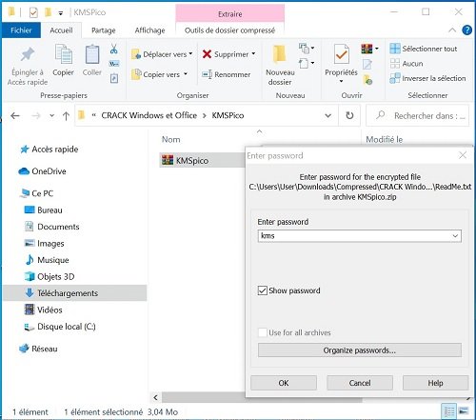This screenshot has width=476, height=420.
Task: Click Sélectionner tout in the ribbon
Action: pos(424,49)
